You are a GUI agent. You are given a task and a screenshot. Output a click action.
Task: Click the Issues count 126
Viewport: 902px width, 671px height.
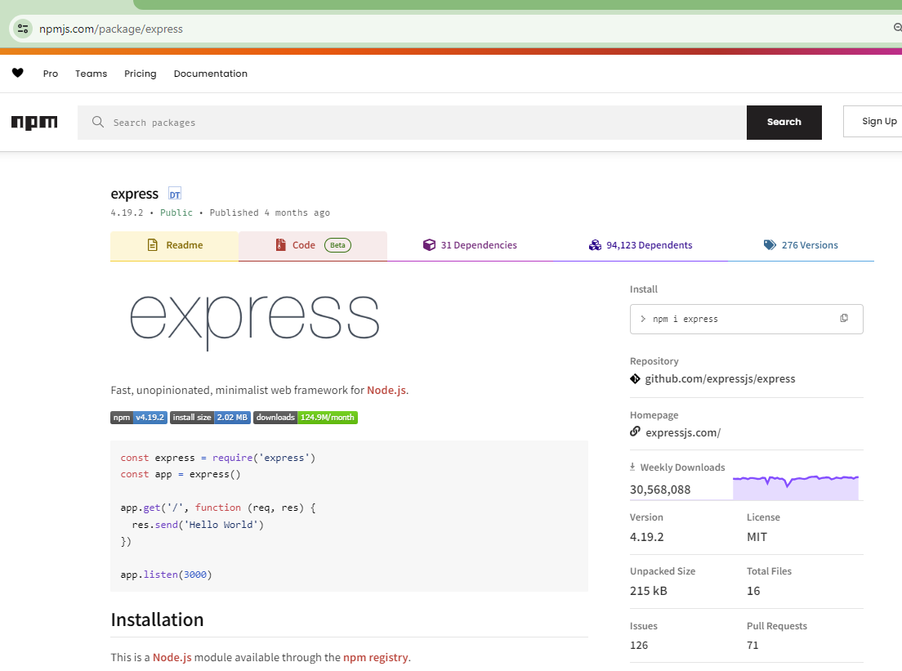[639, 645]
